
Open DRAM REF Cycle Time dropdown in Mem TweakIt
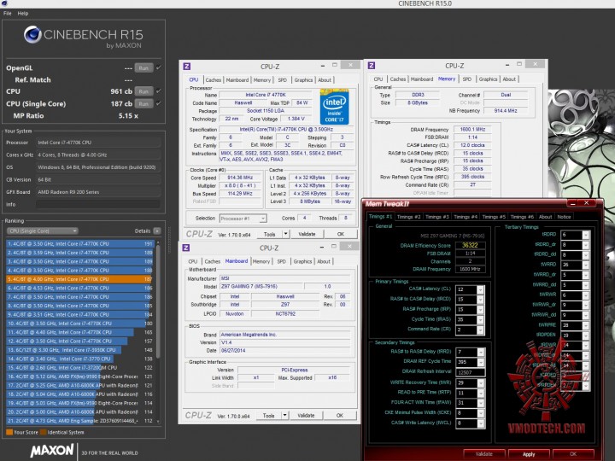[481, 362]
